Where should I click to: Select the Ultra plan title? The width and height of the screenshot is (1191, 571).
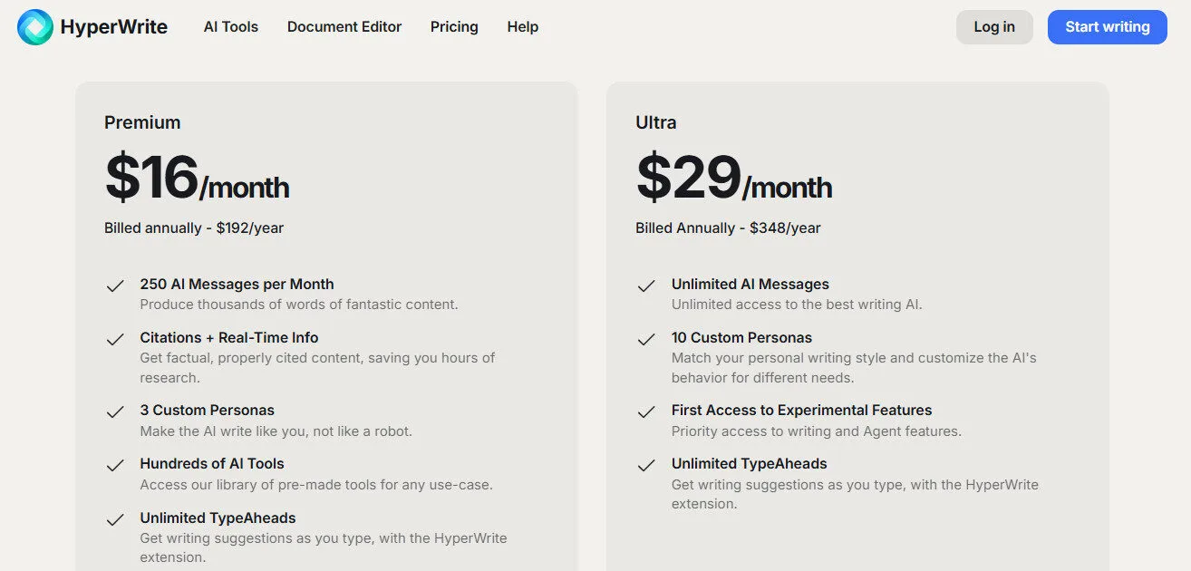pyautogui.click(x=655, y=122)
